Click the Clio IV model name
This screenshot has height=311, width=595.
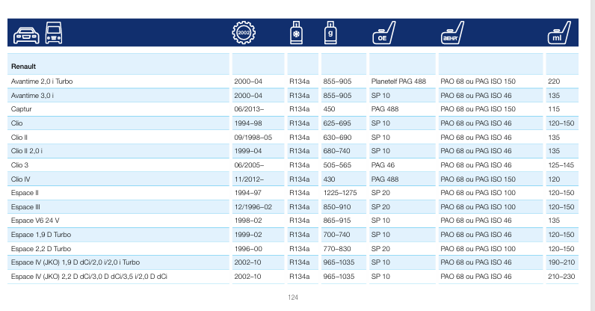[x=22, y=179]
